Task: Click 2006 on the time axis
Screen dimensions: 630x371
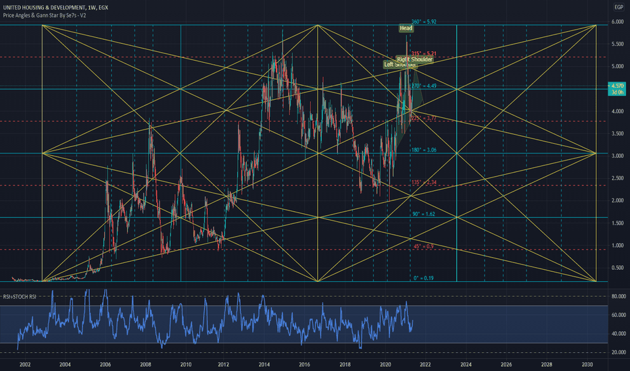Action: click(105, 364)
